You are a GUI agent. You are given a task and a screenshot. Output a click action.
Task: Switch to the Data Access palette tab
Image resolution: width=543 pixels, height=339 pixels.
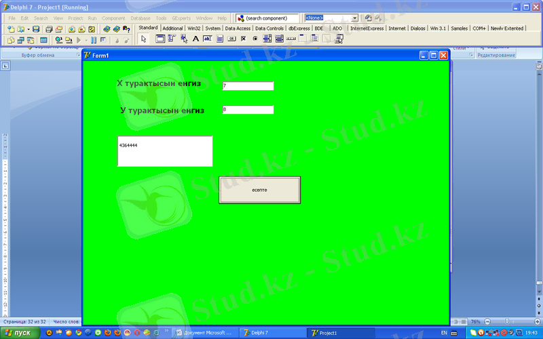tap(238, 28)
